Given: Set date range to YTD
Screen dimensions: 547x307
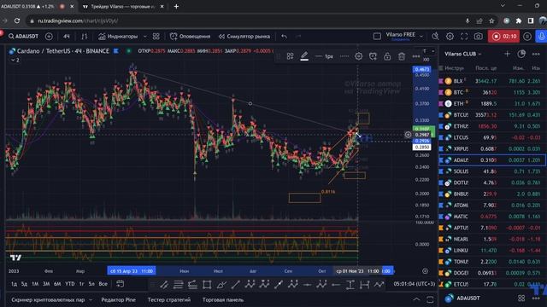Looking at the screenshot, I should pyautogui.click(x=70, y=284).
